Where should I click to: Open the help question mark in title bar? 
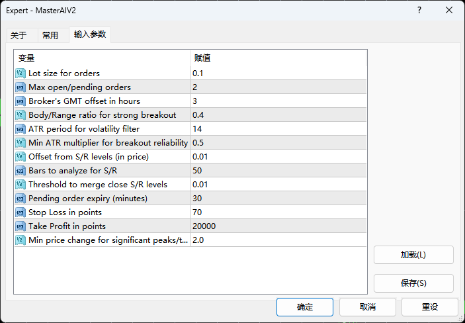click(419, 10)
